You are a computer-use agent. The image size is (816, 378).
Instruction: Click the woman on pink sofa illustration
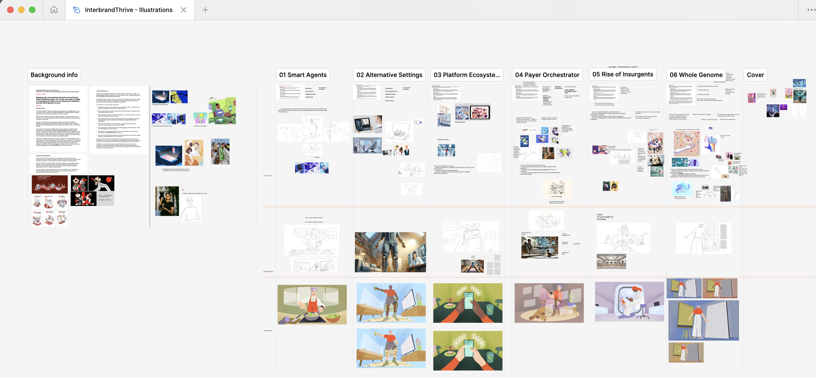(x=549, y=303)
